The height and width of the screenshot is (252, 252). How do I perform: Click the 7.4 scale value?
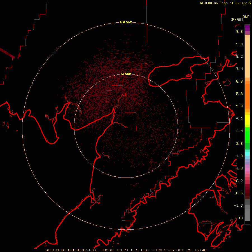(239, 69)
